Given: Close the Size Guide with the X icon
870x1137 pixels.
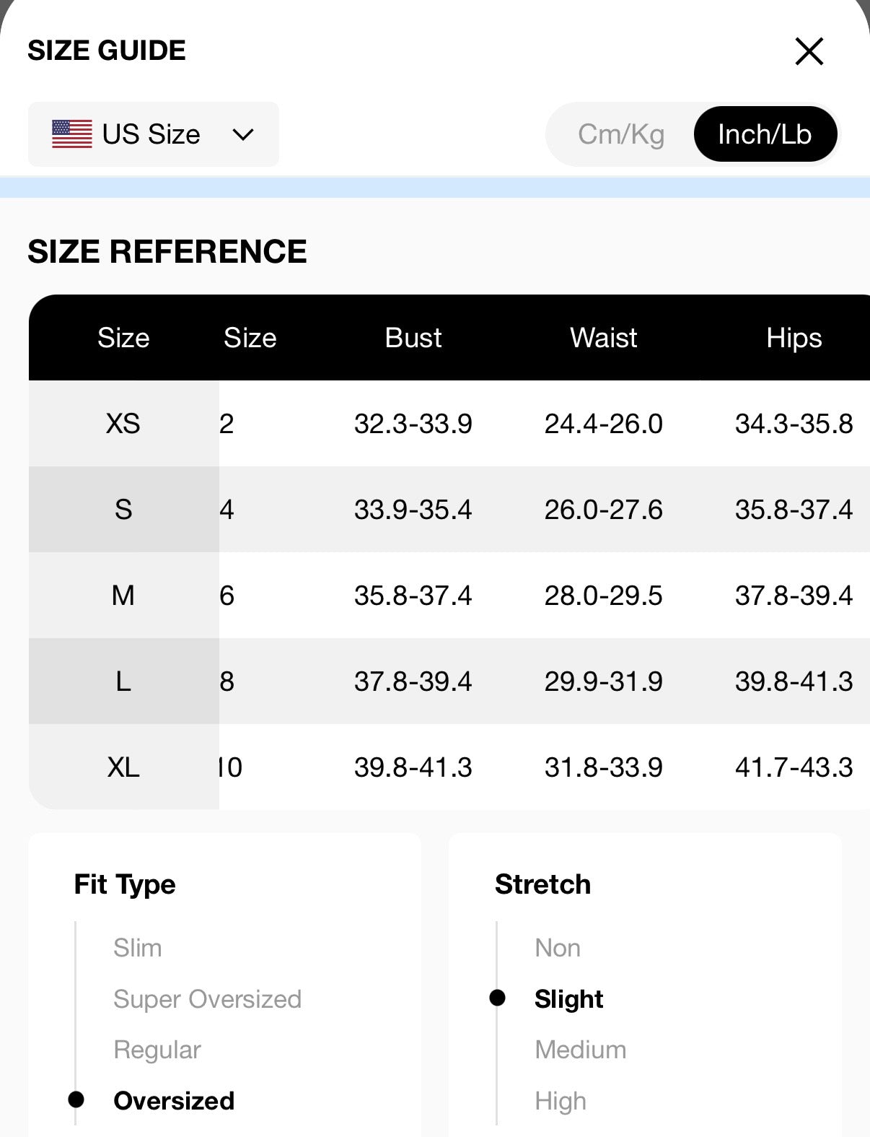Looking at the screenshot, I should (x=809, y=51).
